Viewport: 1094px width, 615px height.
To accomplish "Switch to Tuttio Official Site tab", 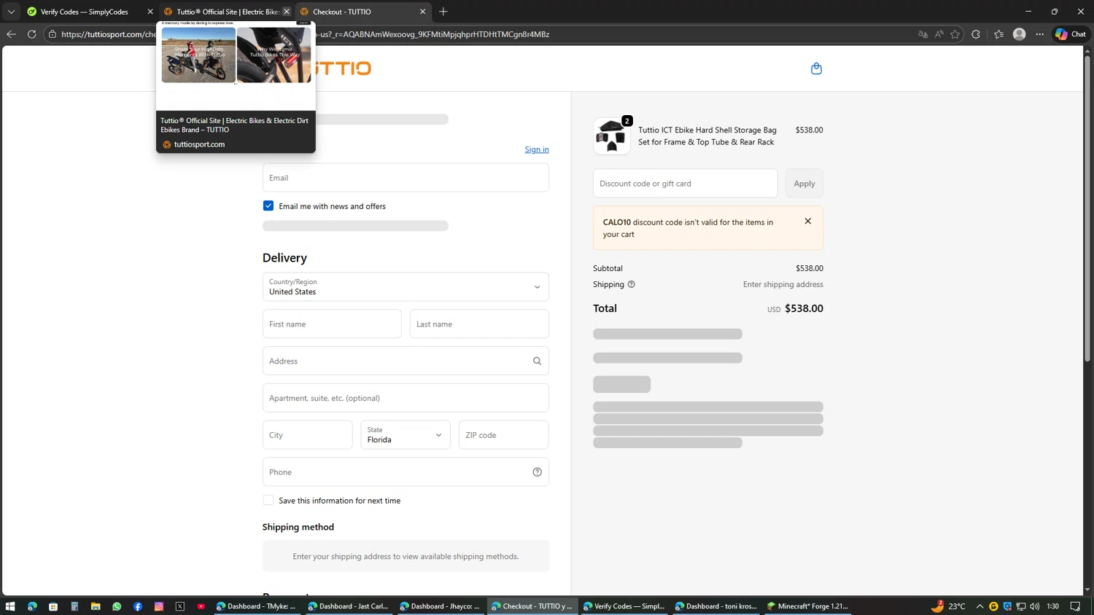I will [x=226, y=12].
